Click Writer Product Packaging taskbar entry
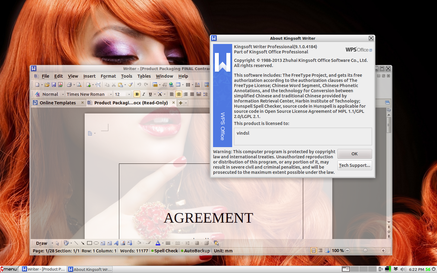437x273 pixels. [44, 269]
